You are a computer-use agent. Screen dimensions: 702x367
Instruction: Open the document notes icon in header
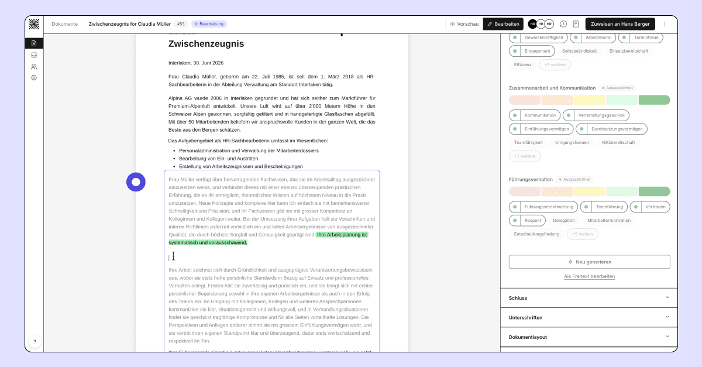point(576,24)
